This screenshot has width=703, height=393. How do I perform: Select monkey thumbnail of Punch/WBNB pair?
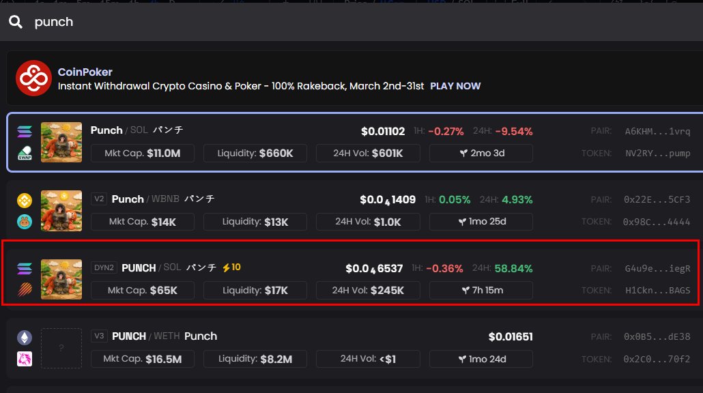(x=61, y=210)
